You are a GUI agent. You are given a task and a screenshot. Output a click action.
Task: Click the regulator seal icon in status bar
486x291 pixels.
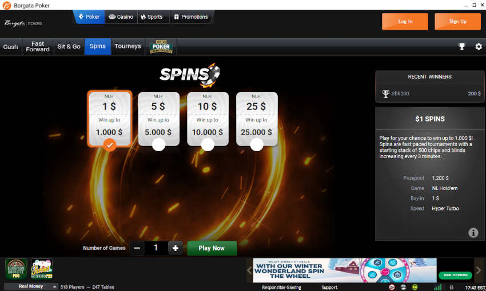pyautogui.click(x=403, y=287)
